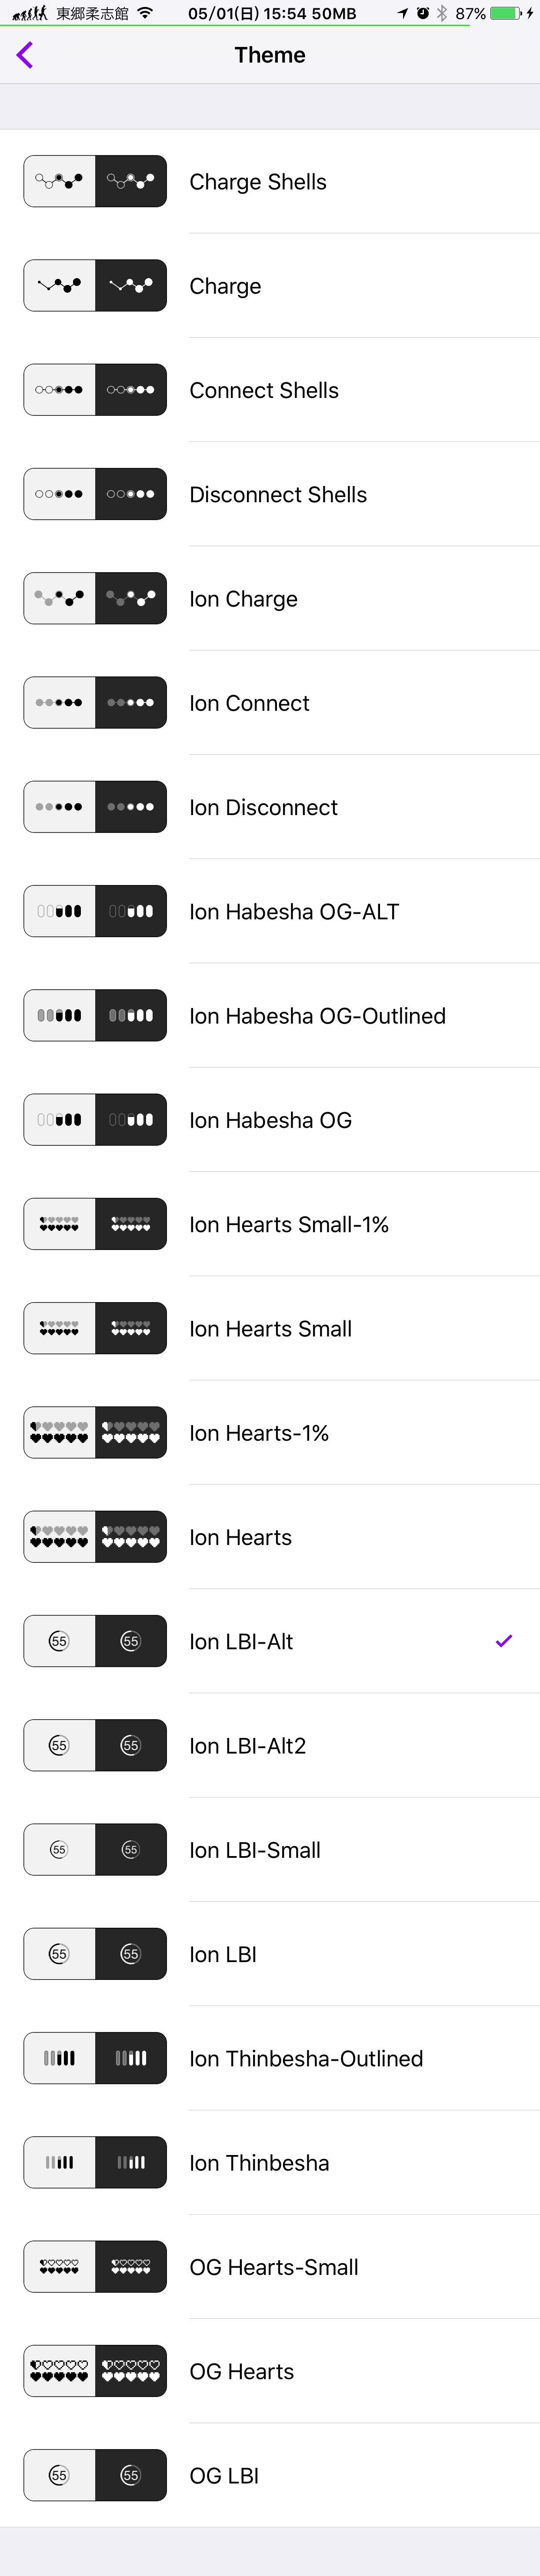Select the Connect Shells theme
The image size is (540, 2576).
pyautogui.click(x=264, y=390)
